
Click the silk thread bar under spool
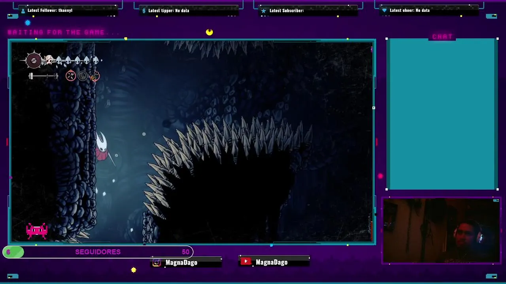tap(43, 76)
